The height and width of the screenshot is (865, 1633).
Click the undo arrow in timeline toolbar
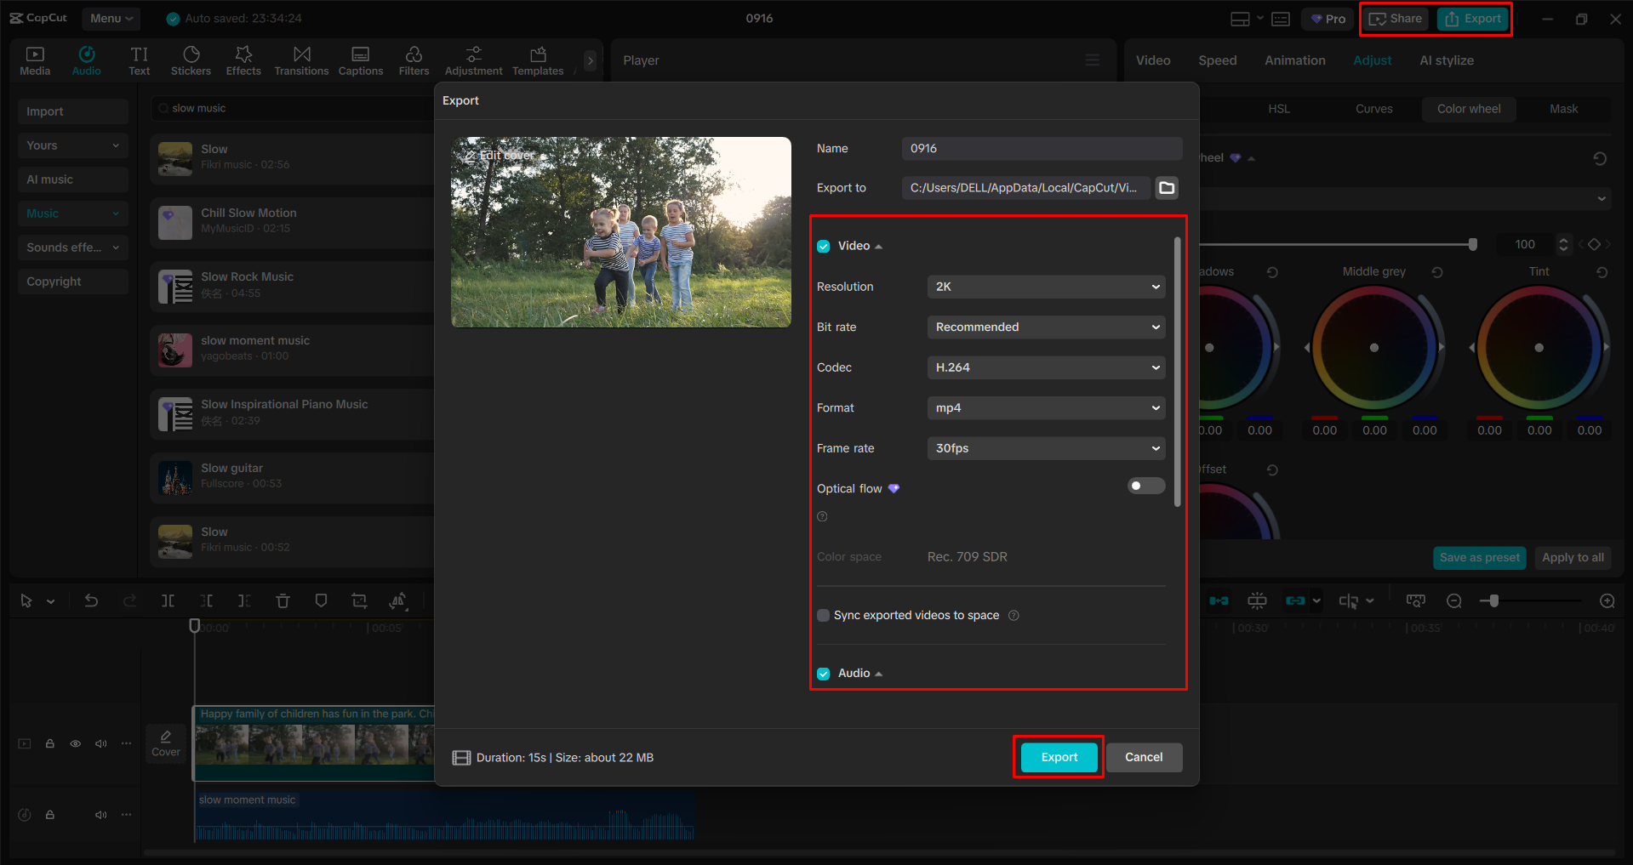point(91,600)
